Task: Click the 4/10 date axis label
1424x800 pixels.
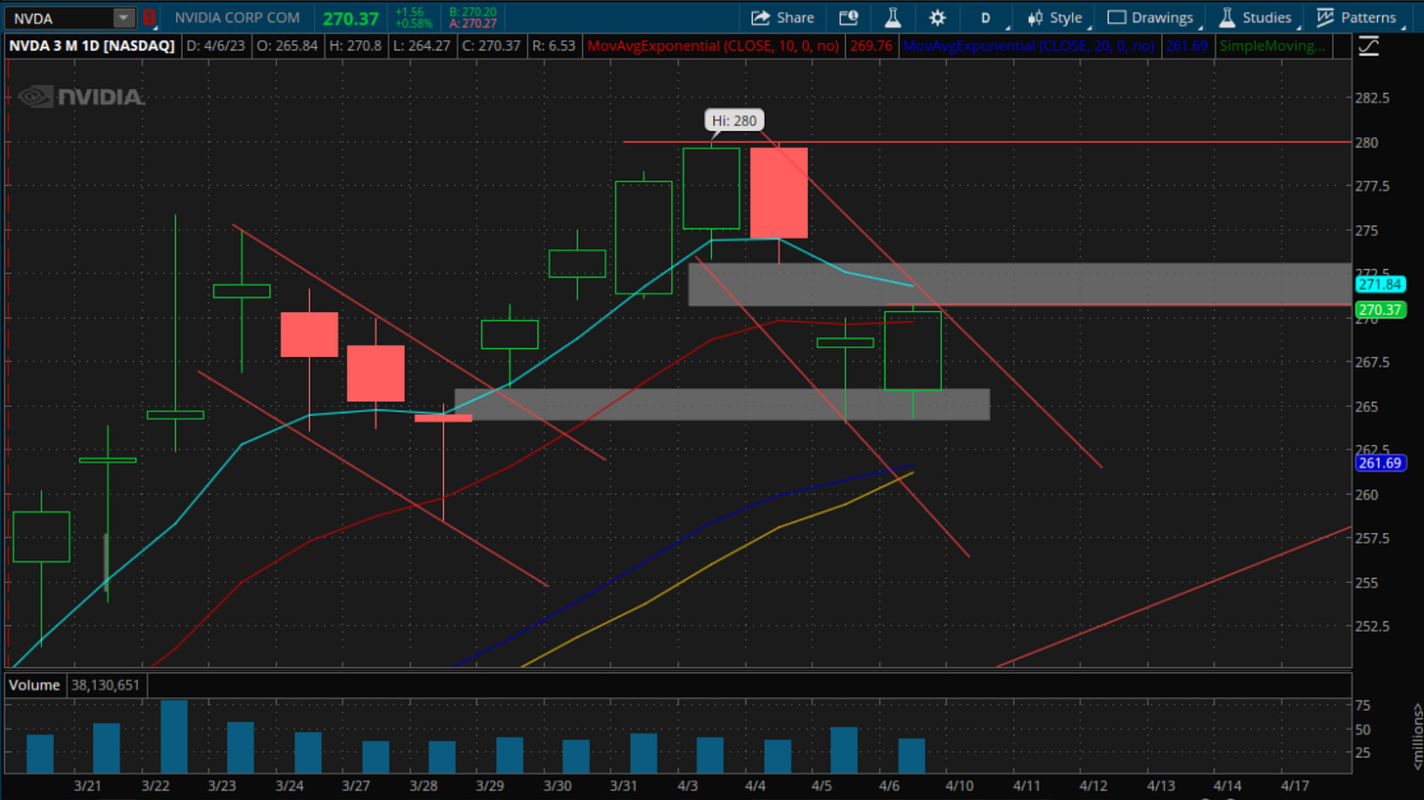Action: pyautogui.click(x=958, y=785)
